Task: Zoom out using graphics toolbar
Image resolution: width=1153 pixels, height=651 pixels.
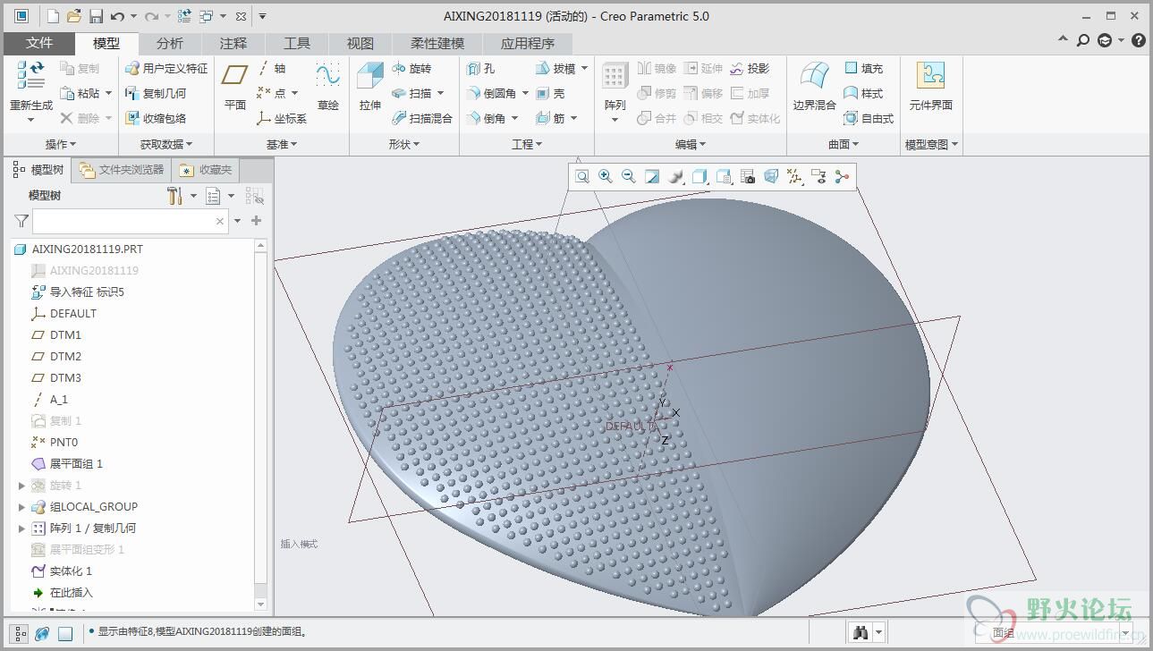Action: tap(629, 177)
